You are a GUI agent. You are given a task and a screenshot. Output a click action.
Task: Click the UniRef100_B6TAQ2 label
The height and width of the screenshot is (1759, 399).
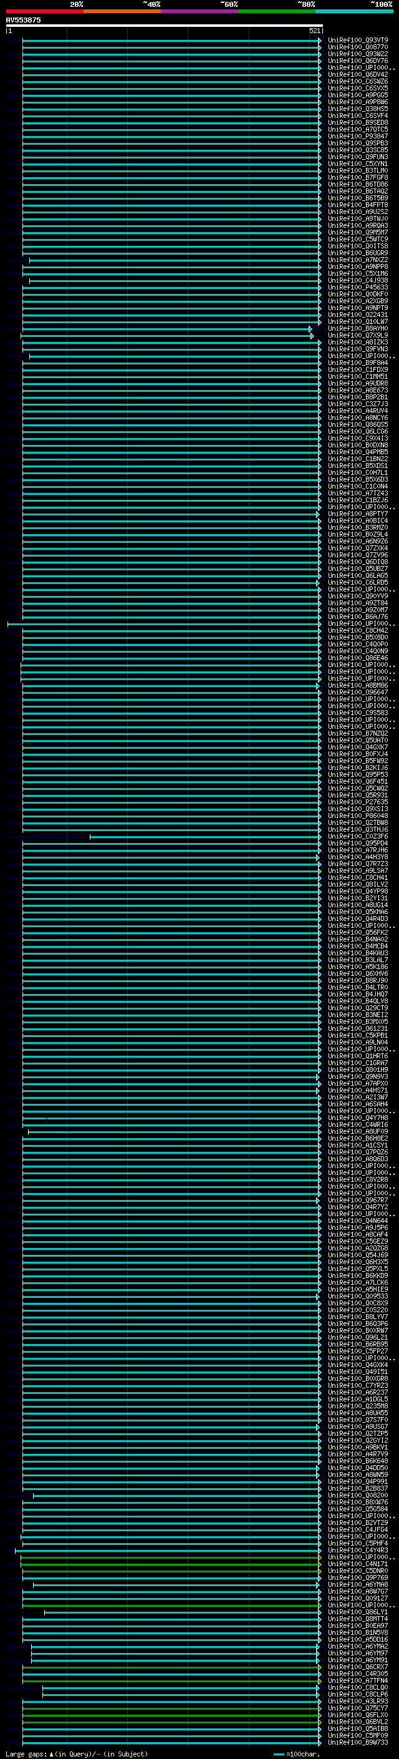tap(358, 191)
